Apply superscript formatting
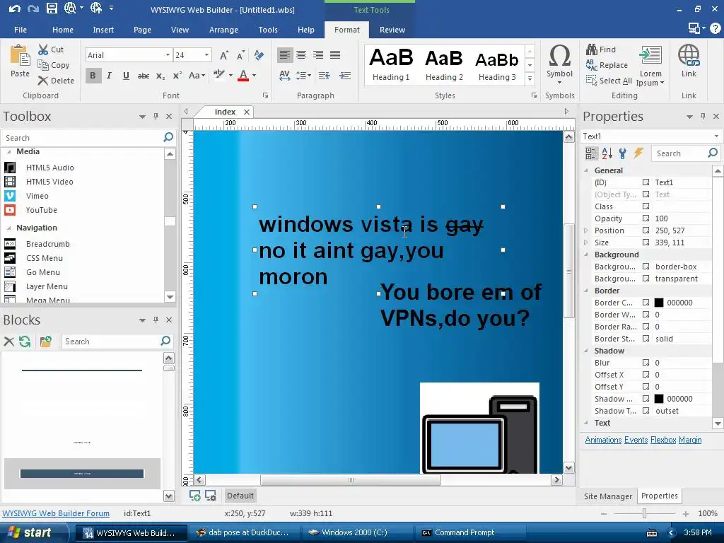The image size is (724, 543). (x=177, y=76)
